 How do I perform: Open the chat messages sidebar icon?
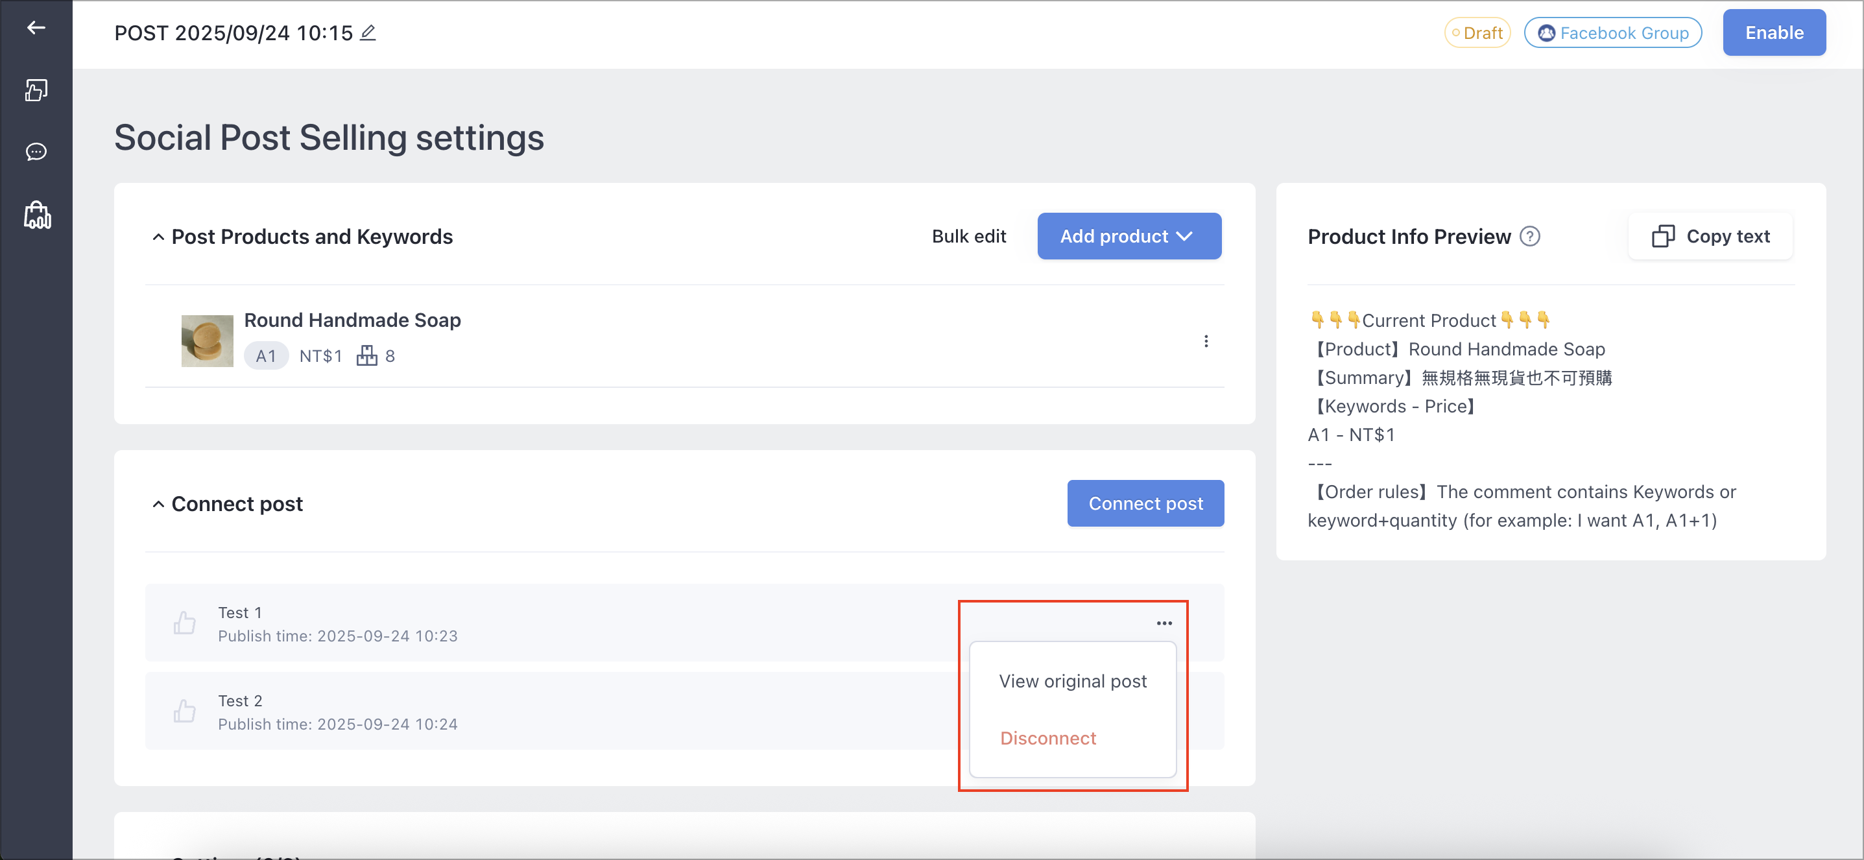[36, 151]
